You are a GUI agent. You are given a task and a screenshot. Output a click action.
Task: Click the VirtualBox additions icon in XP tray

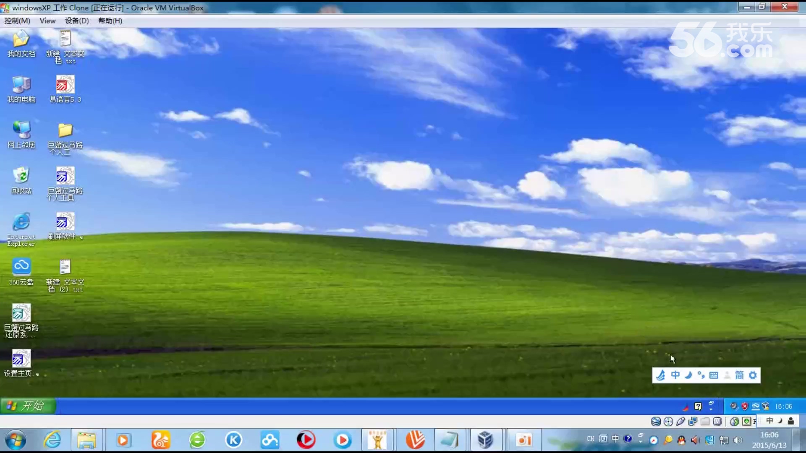pos(766,406)
